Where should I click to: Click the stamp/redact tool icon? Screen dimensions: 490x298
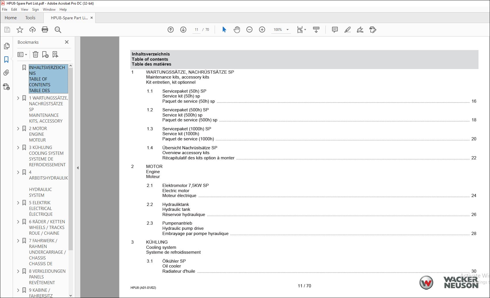click(373, 30)
